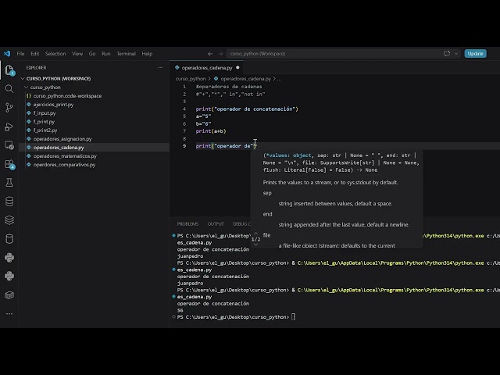This screenshot has height=375, width=500.
Task: Open operadores_matematicos.py file
Action: 65,156
